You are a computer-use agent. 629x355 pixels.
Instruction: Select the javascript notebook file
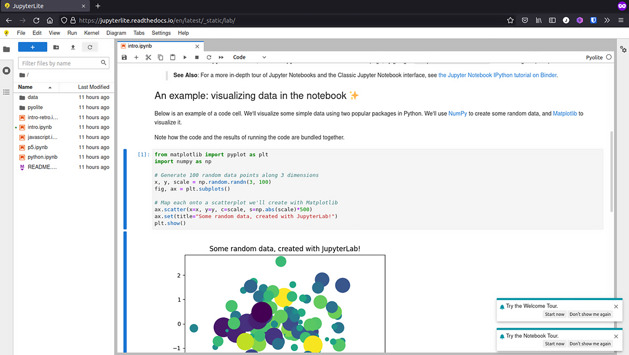64,137
